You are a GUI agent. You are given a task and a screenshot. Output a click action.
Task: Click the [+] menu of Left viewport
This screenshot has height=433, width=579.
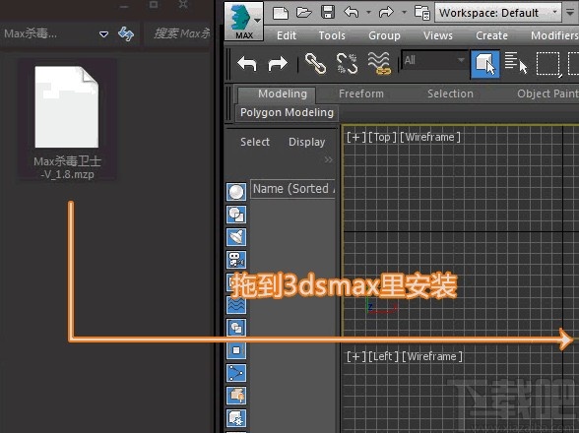[356, 356]
